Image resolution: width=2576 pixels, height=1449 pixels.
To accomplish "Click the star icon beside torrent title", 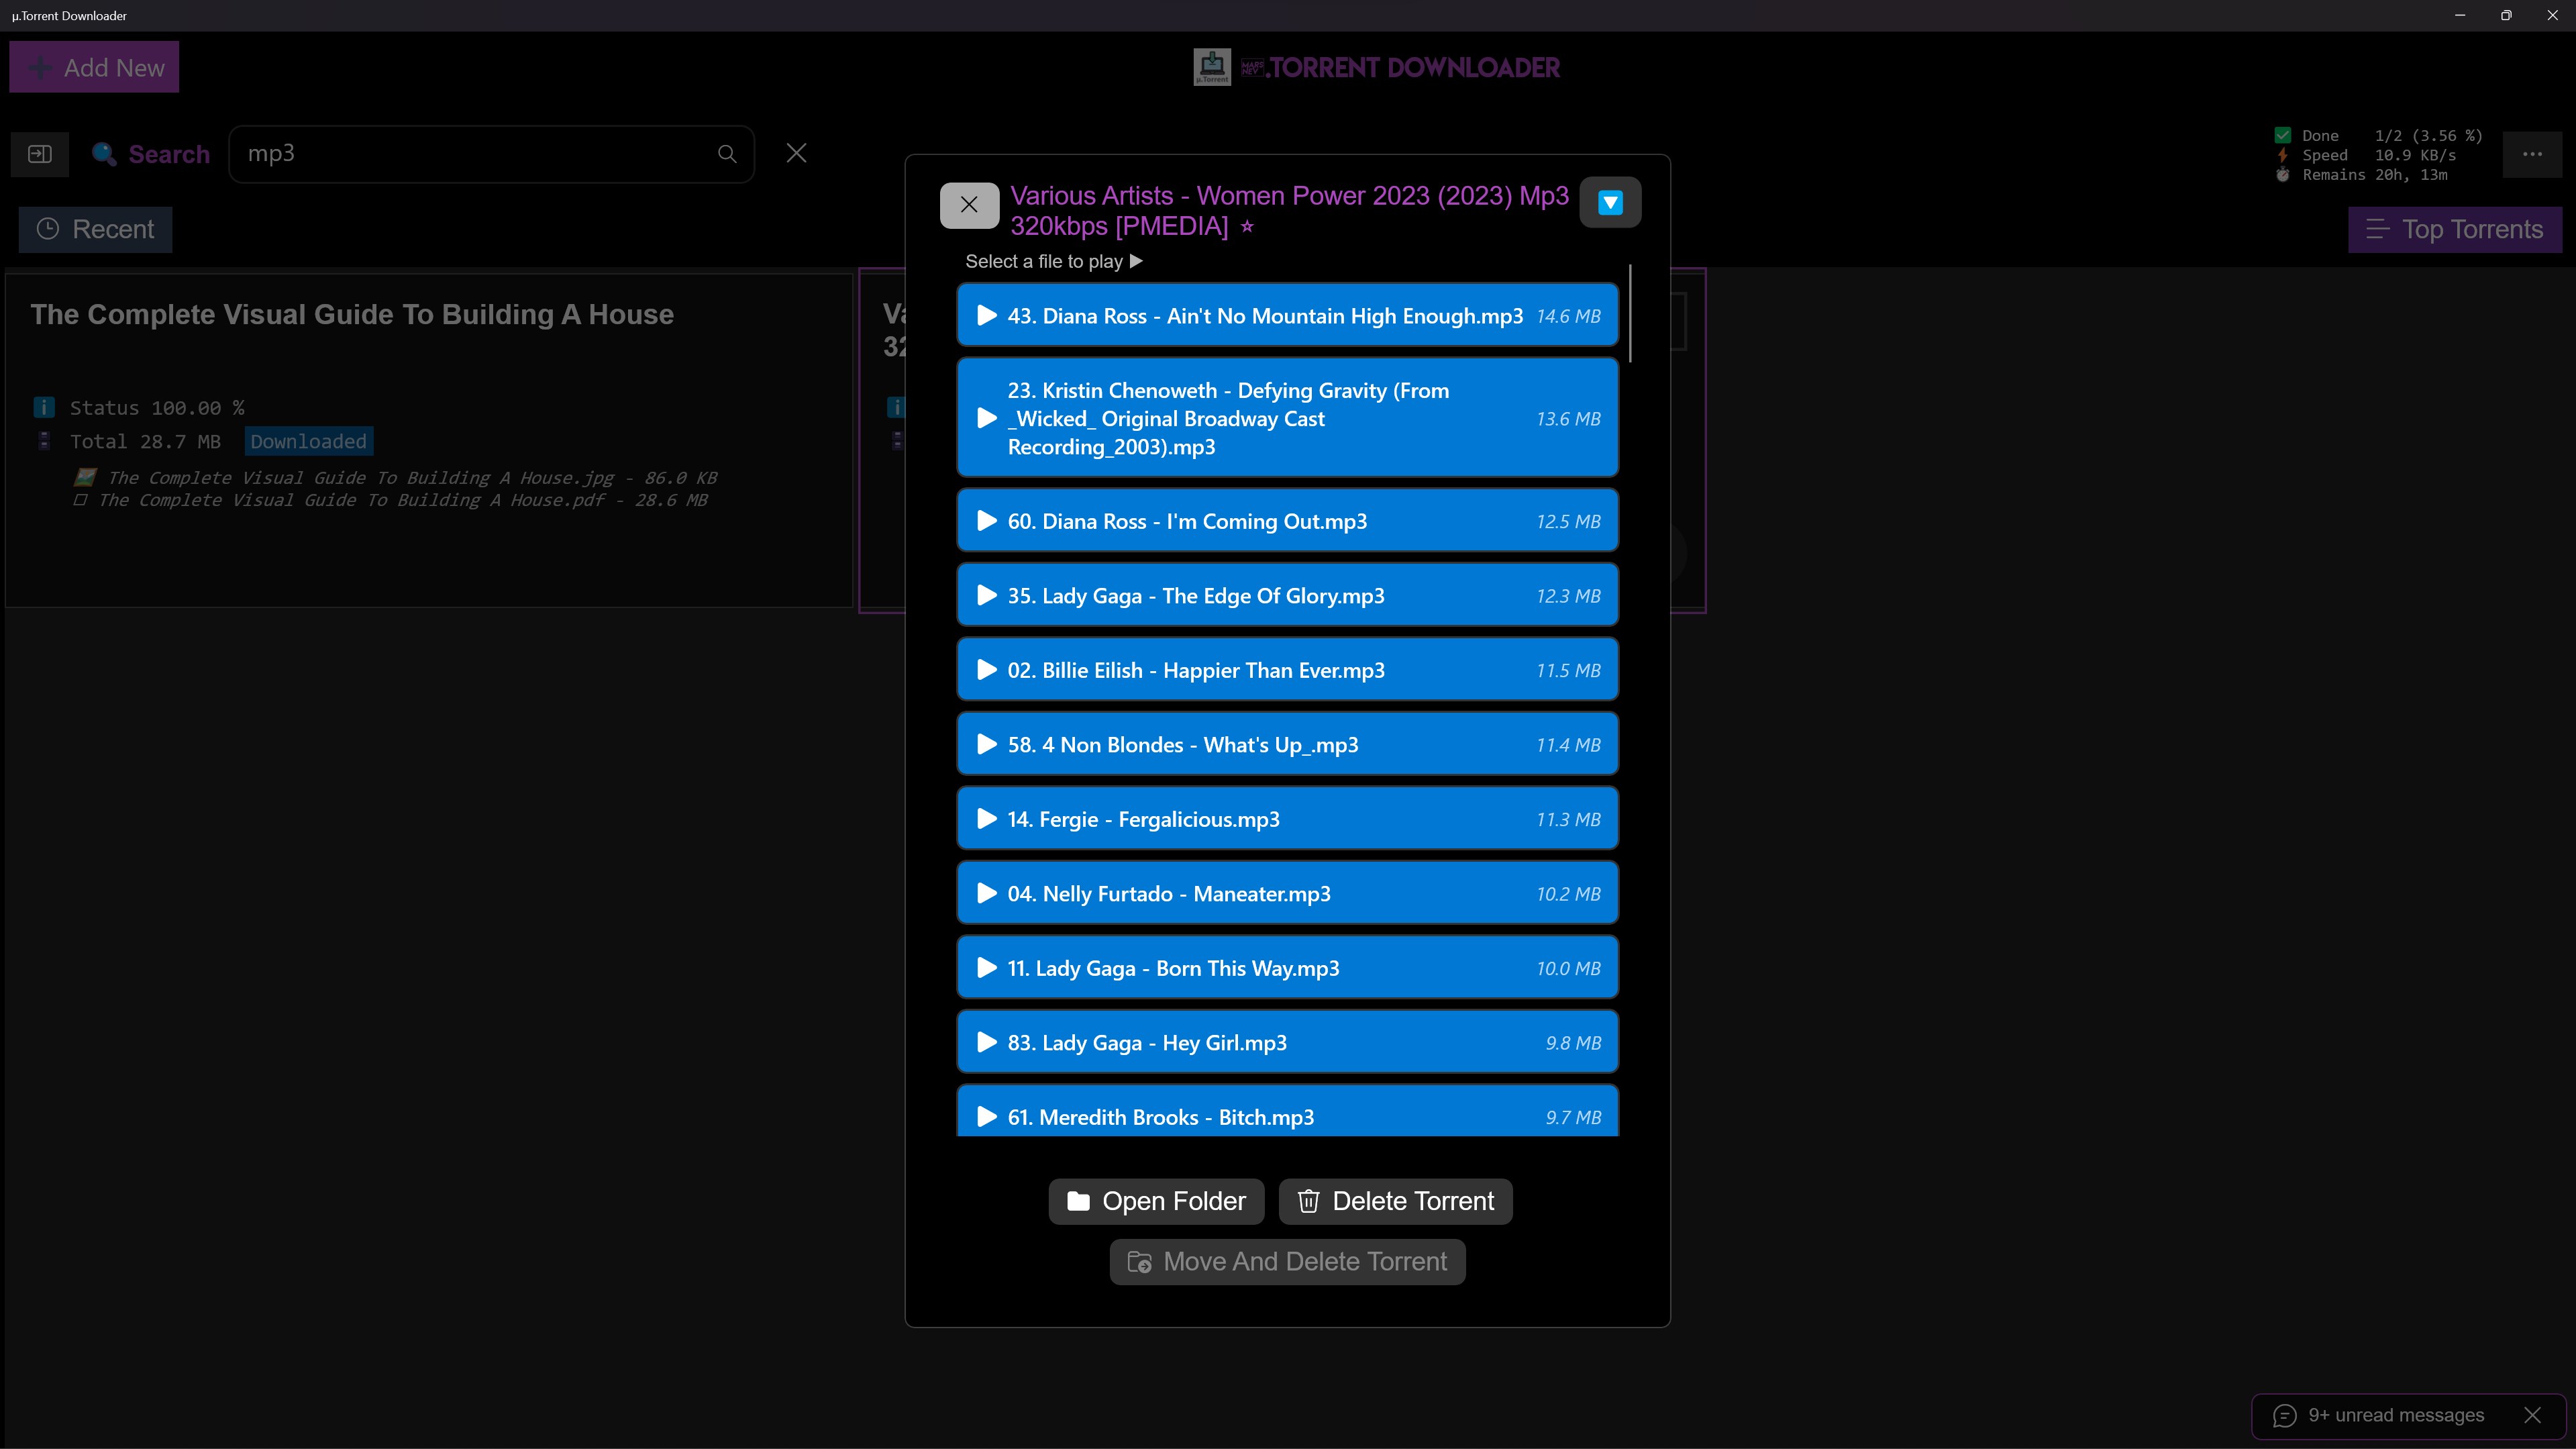I will coord(1247,227).
